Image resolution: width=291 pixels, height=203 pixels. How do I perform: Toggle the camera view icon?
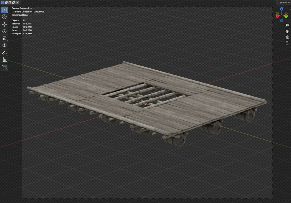tap(287, 37)
